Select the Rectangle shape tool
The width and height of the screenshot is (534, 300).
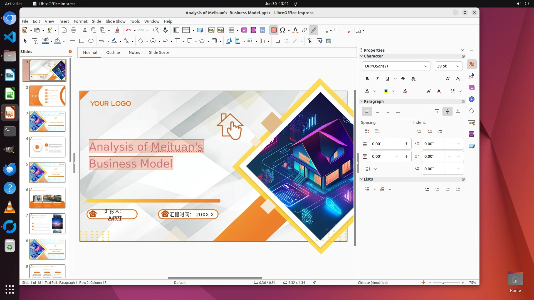pos(82,41)
